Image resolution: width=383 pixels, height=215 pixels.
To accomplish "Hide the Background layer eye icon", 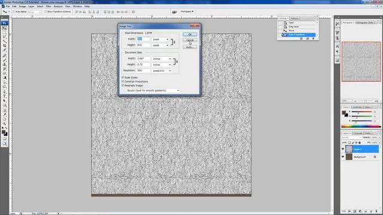I will [343, 156].
